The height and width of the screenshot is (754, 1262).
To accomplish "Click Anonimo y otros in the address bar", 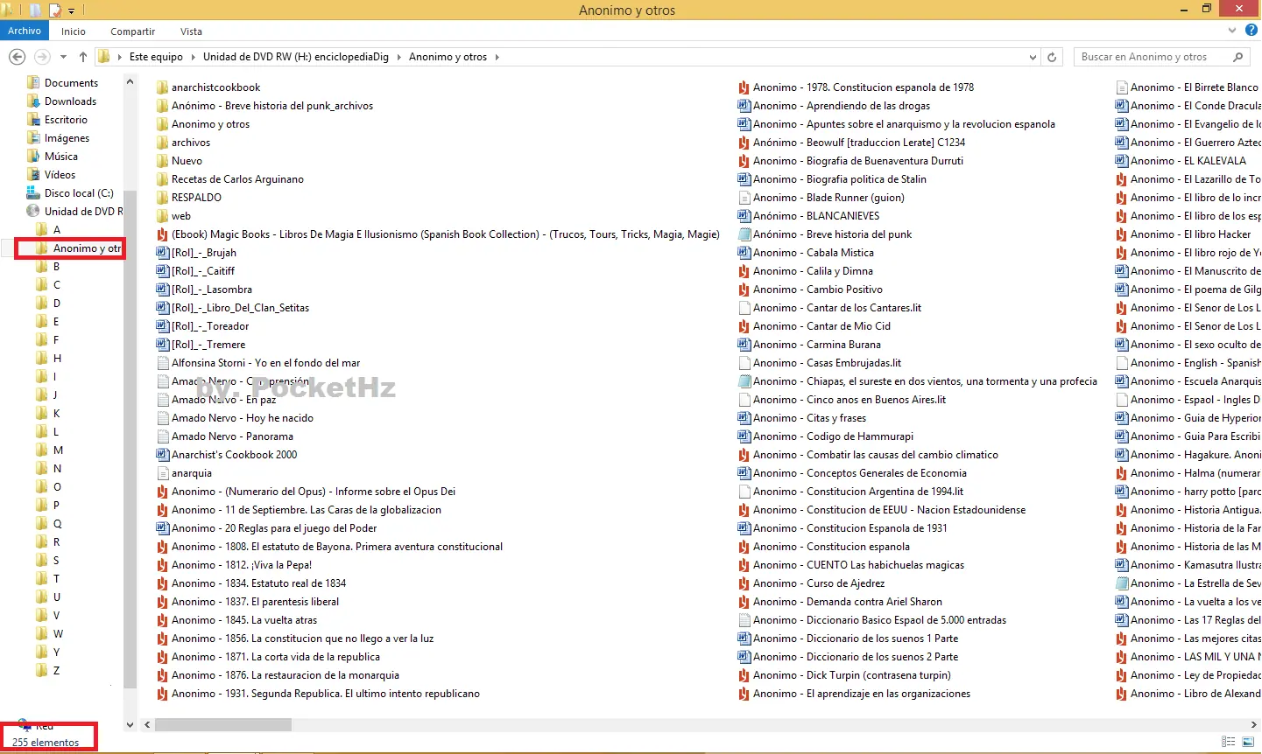I will [448, 57].
